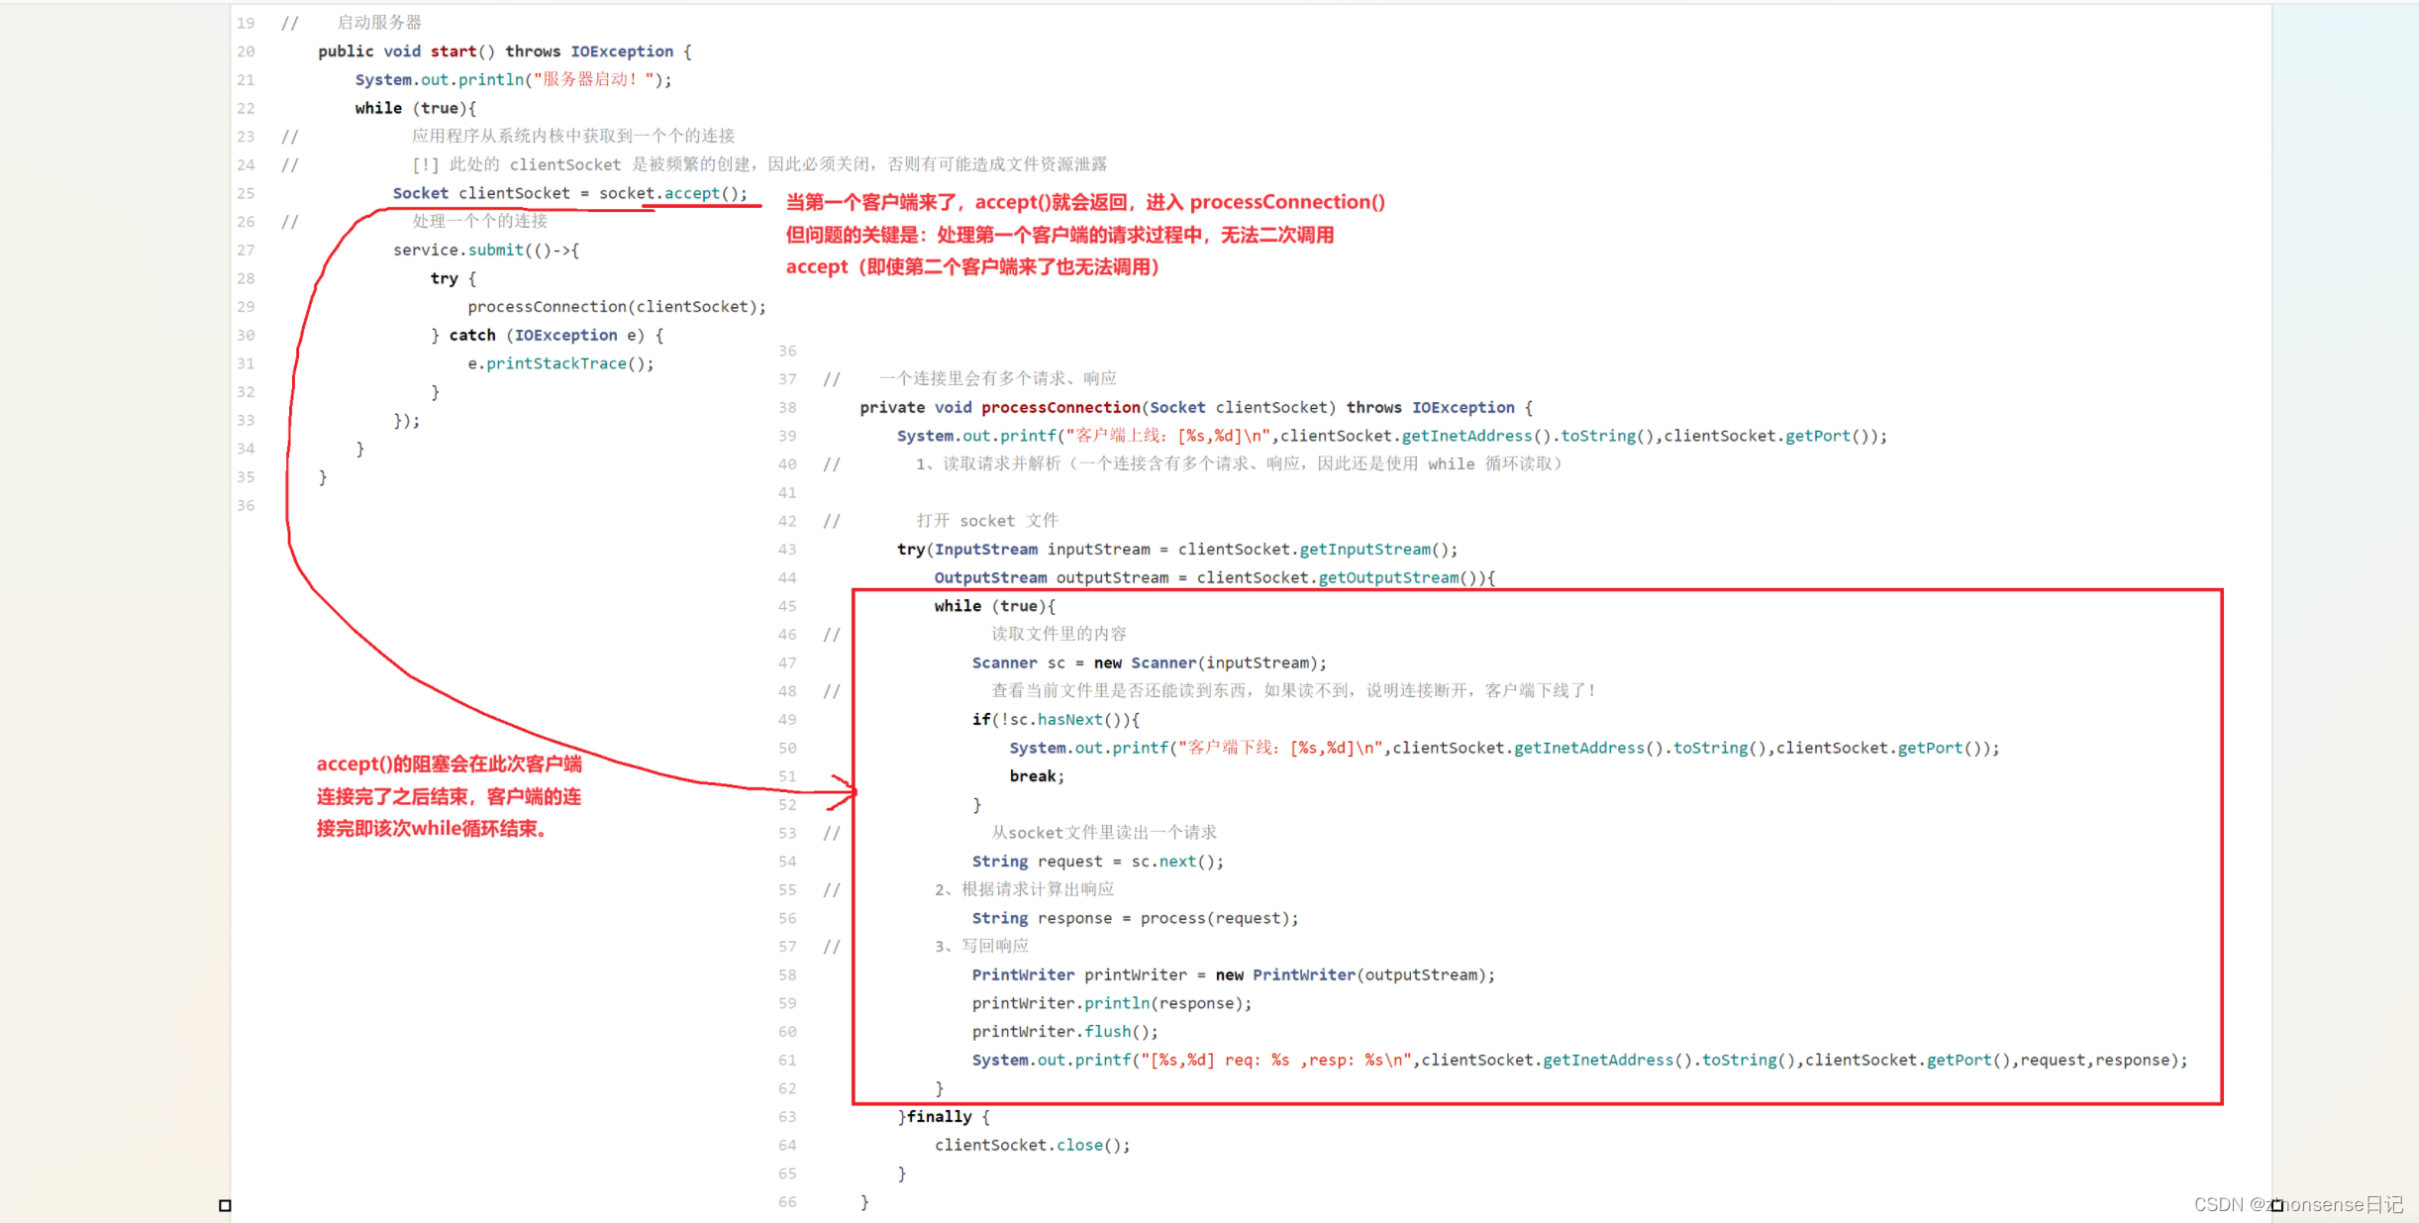This screenshot has width=2419, height=1223.
Task: Click the printf "[%s,%d] req: %s ,resp" statement
Action: (x=1579, y=1061)
